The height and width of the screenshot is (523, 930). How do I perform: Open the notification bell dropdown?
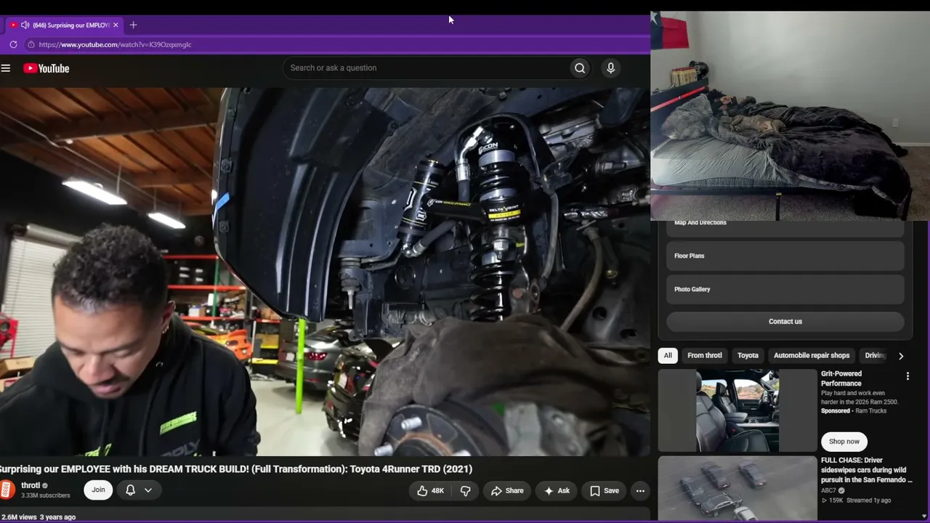tap(139, 490)
